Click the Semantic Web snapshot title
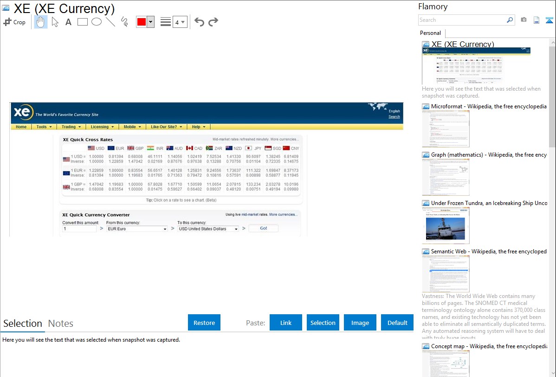 coord(489,251)
